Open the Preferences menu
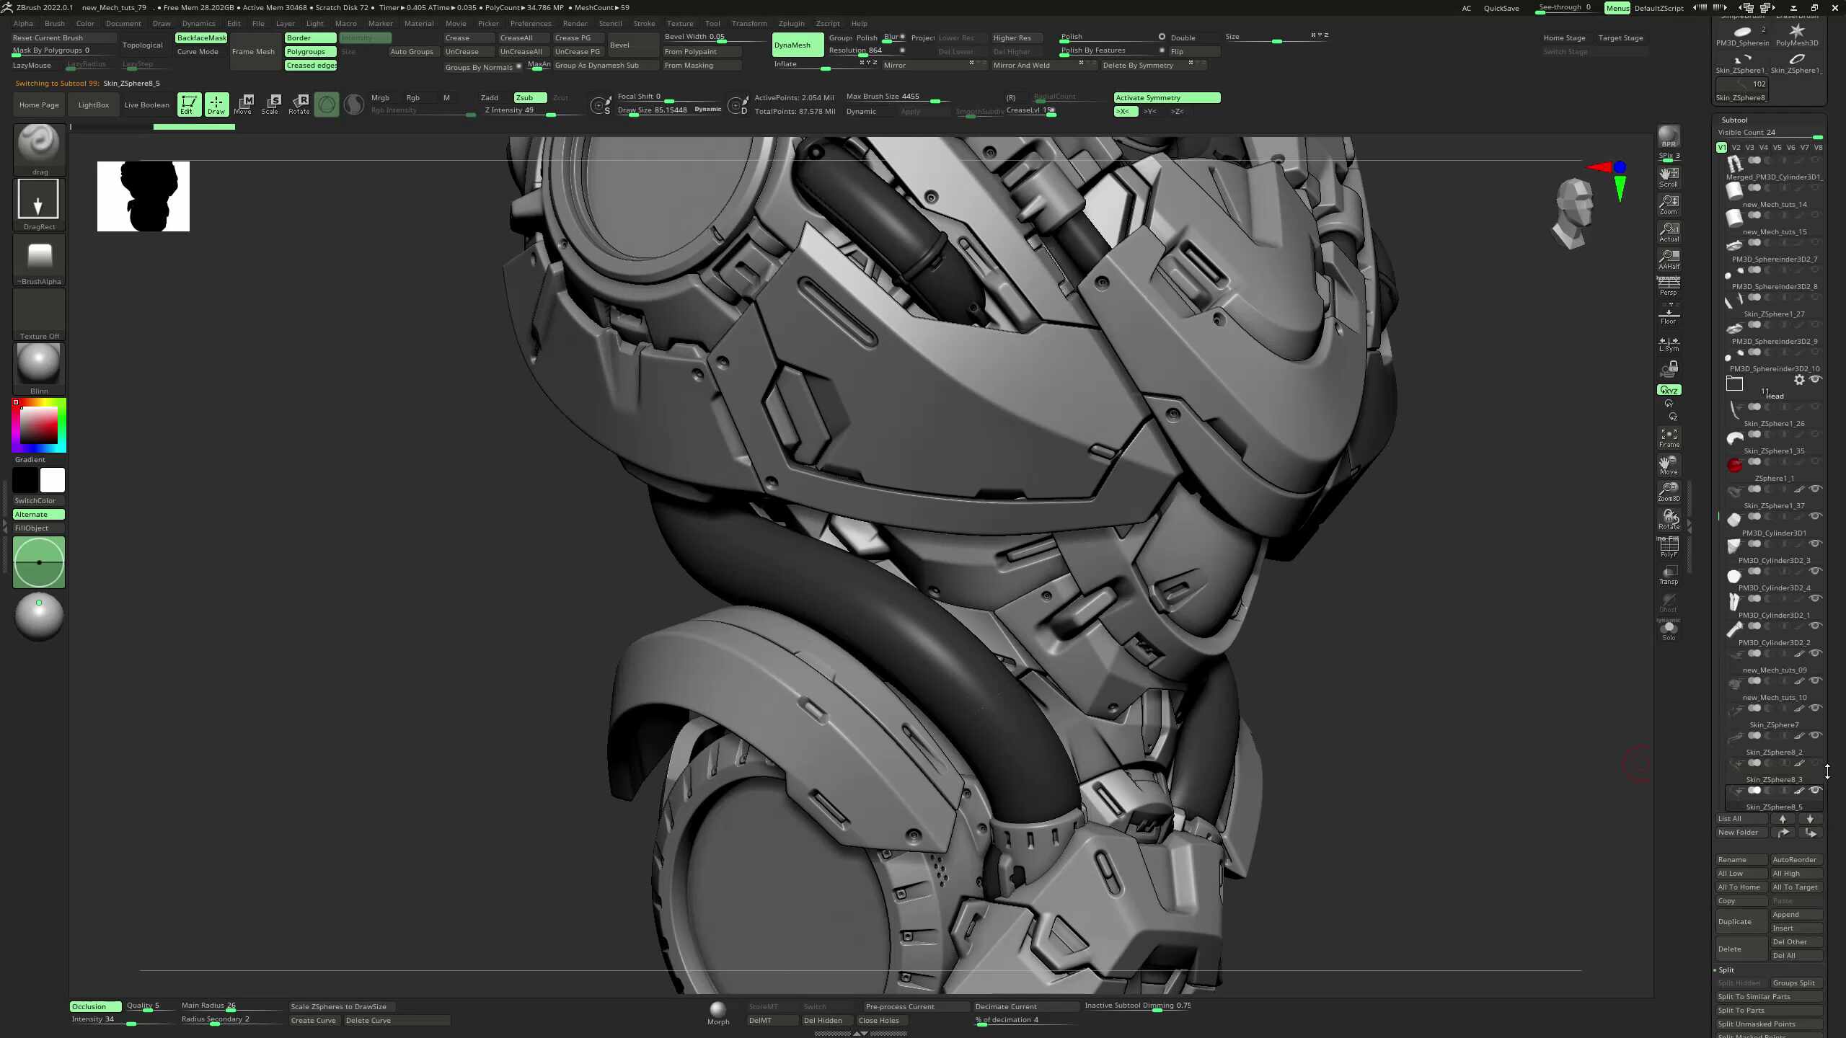The width and height of the screenshot is (1846, 1038). (530, 24)
